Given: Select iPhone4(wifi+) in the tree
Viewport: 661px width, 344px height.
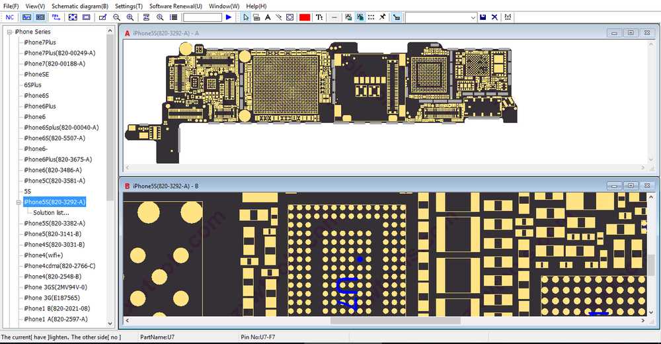Looking at the screenshot, I should [x=44, y=255].
